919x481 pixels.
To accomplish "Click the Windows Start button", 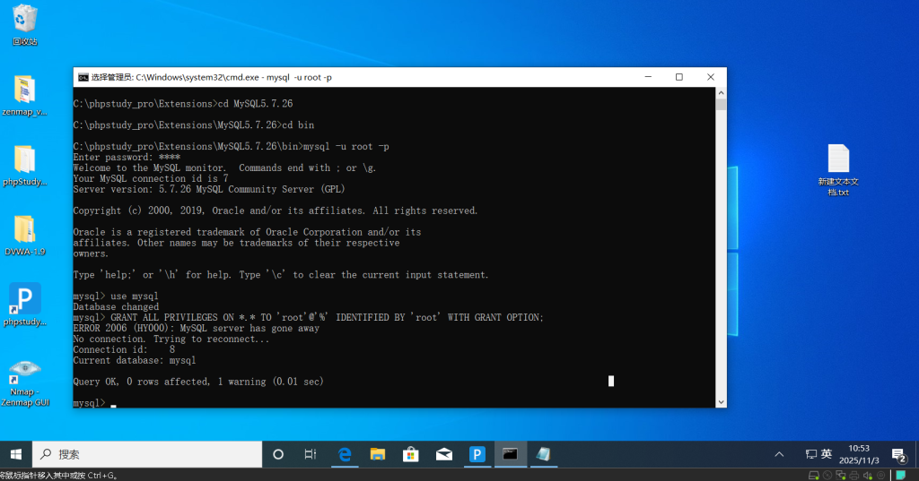I will (16, 454).
